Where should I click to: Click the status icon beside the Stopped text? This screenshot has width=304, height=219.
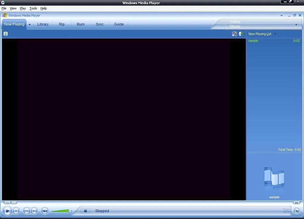point(85,211)
